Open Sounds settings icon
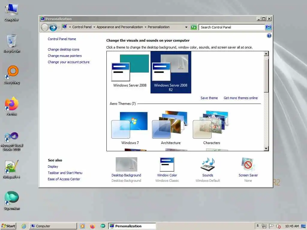This screenshot has height=230, width=307. tap(208, 164)
